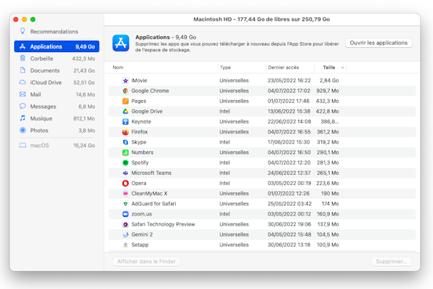
Task: Click the Intel type for Google Drive
Action: 225,111
